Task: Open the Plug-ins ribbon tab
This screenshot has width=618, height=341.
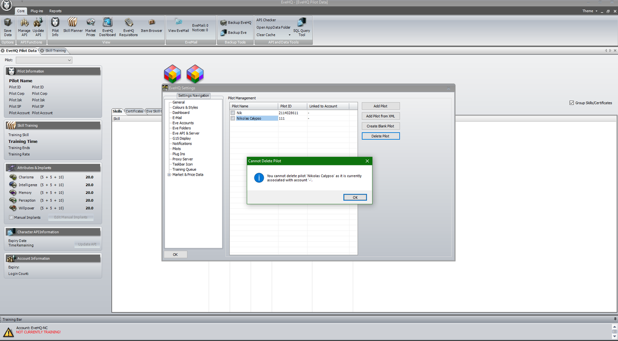Action: coord(36,11)
